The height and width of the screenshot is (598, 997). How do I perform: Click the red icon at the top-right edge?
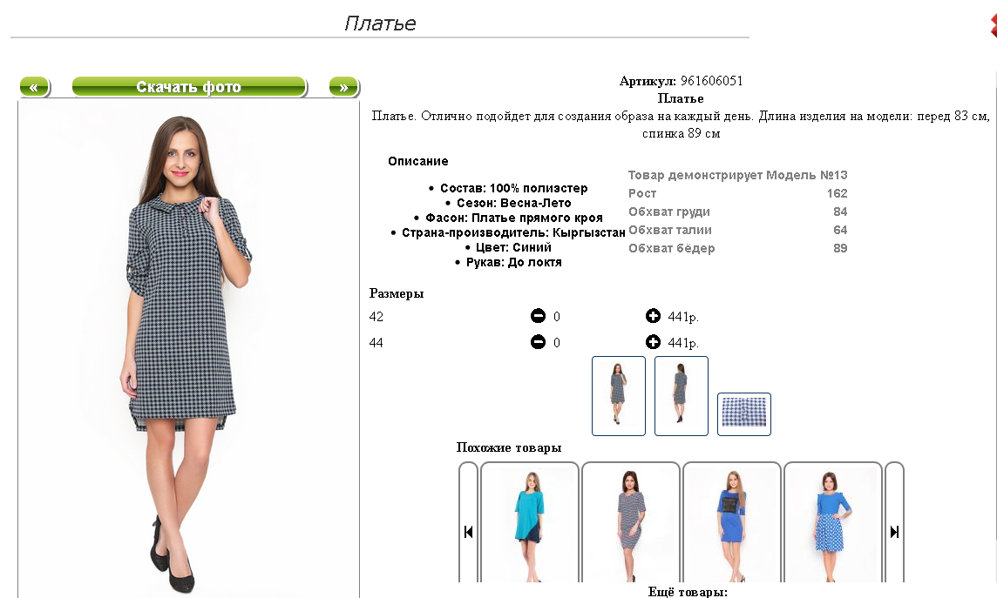click(994, 25)
